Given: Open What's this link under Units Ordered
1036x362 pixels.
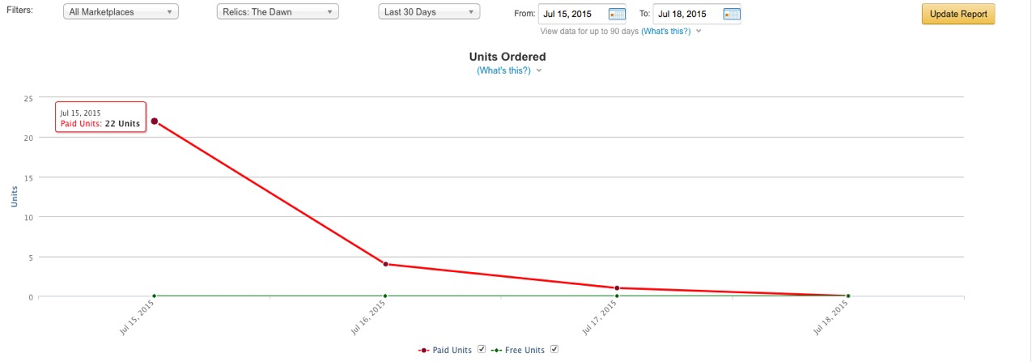Looking at the screenshot, I should [x=503, y=70].
